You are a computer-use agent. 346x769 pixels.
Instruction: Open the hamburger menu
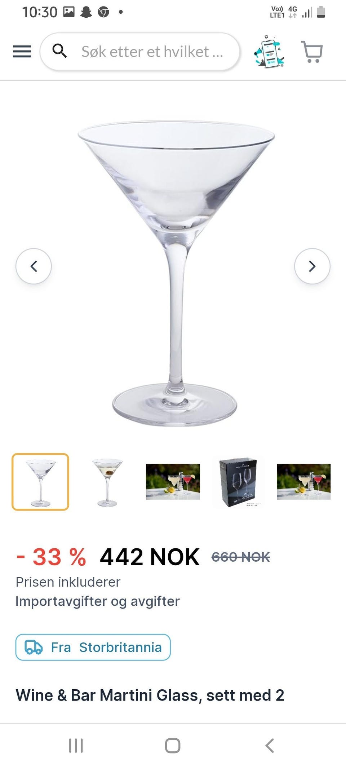tap(22, 52)
